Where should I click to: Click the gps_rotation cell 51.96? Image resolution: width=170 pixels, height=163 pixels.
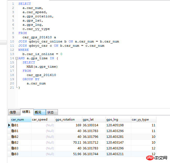tap(68, 154)
